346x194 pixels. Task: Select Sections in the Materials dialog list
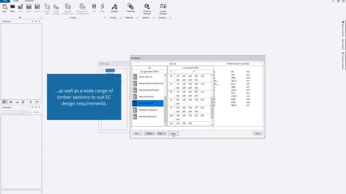tap(110, 71)
